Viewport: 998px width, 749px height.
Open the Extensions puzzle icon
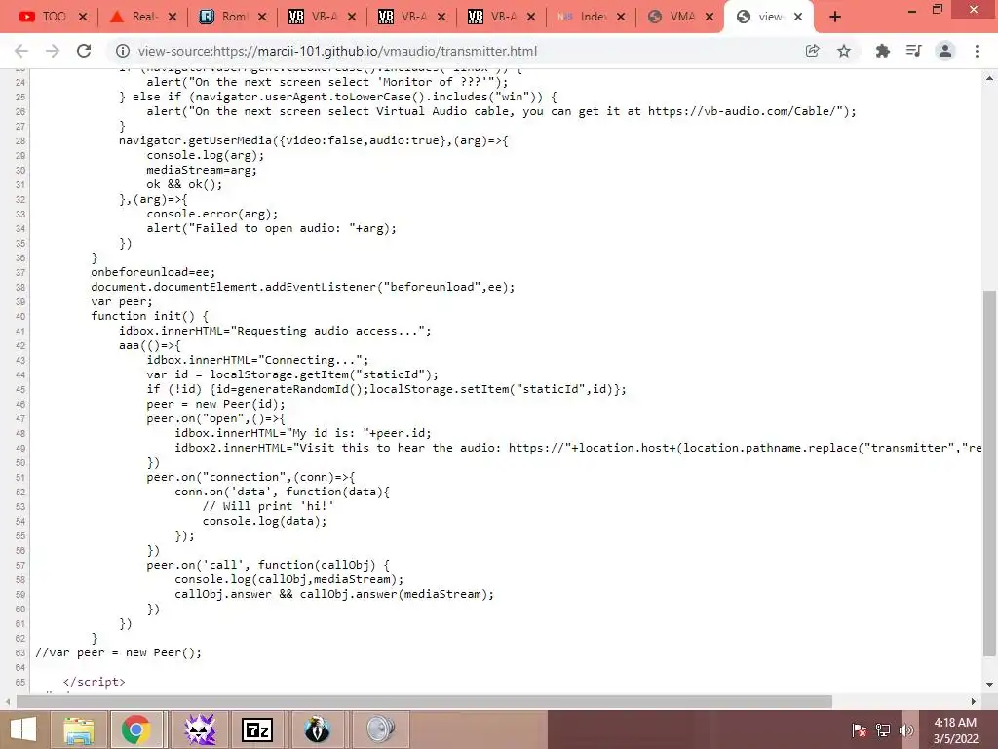(x=882, y=51)
